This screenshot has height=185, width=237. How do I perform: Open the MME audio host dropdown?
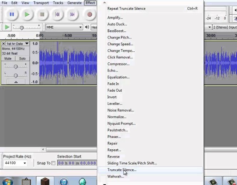[x=64, y=27]
